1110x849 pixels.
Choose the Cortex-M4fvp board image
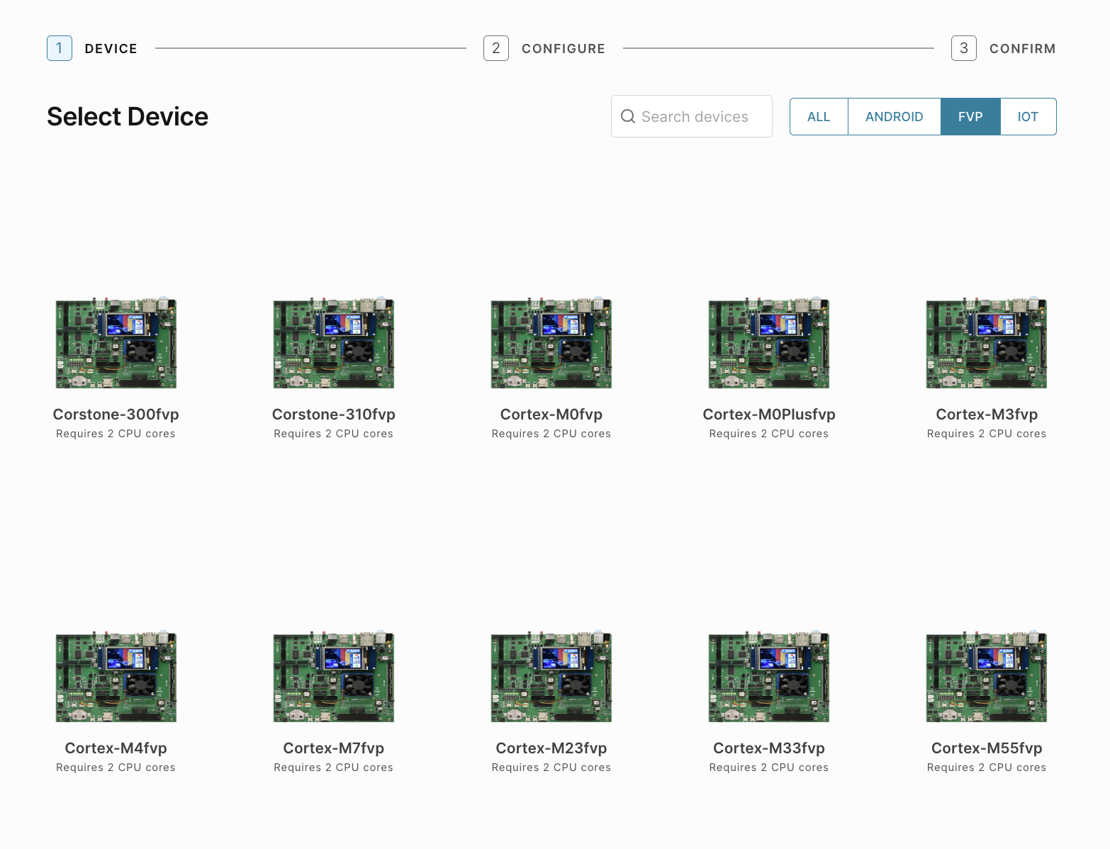point(116,676)
